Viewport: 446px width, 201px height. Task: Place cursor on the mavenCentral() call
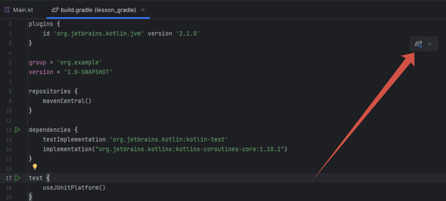click(x=67, y=101)
